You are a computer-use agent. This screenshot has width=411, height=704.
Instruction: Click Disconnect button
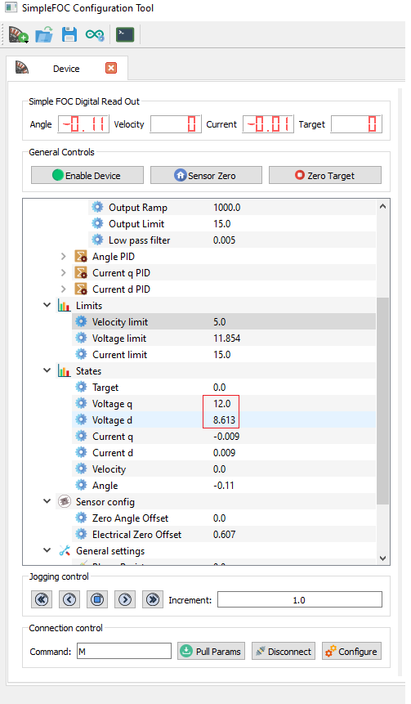coord(283,651)
